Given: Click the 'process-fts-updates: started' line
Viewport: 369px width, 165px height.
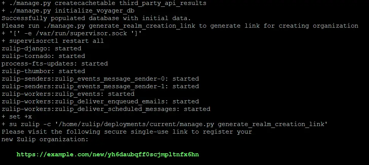Looking at the screenshot, I should point(55,64).
